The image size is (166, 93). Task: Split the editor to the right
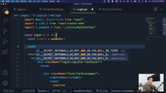pos(155,9)
